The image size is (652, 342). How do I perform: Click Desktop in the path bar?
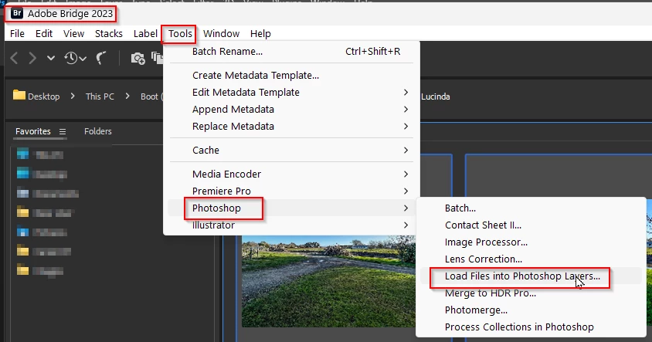coord(44,97)
